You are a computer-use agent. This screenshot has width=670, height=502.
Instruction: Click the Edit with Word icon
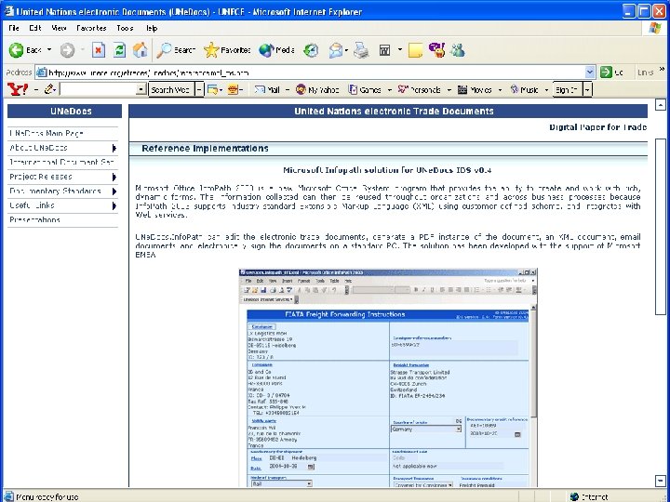pos(384,51)
